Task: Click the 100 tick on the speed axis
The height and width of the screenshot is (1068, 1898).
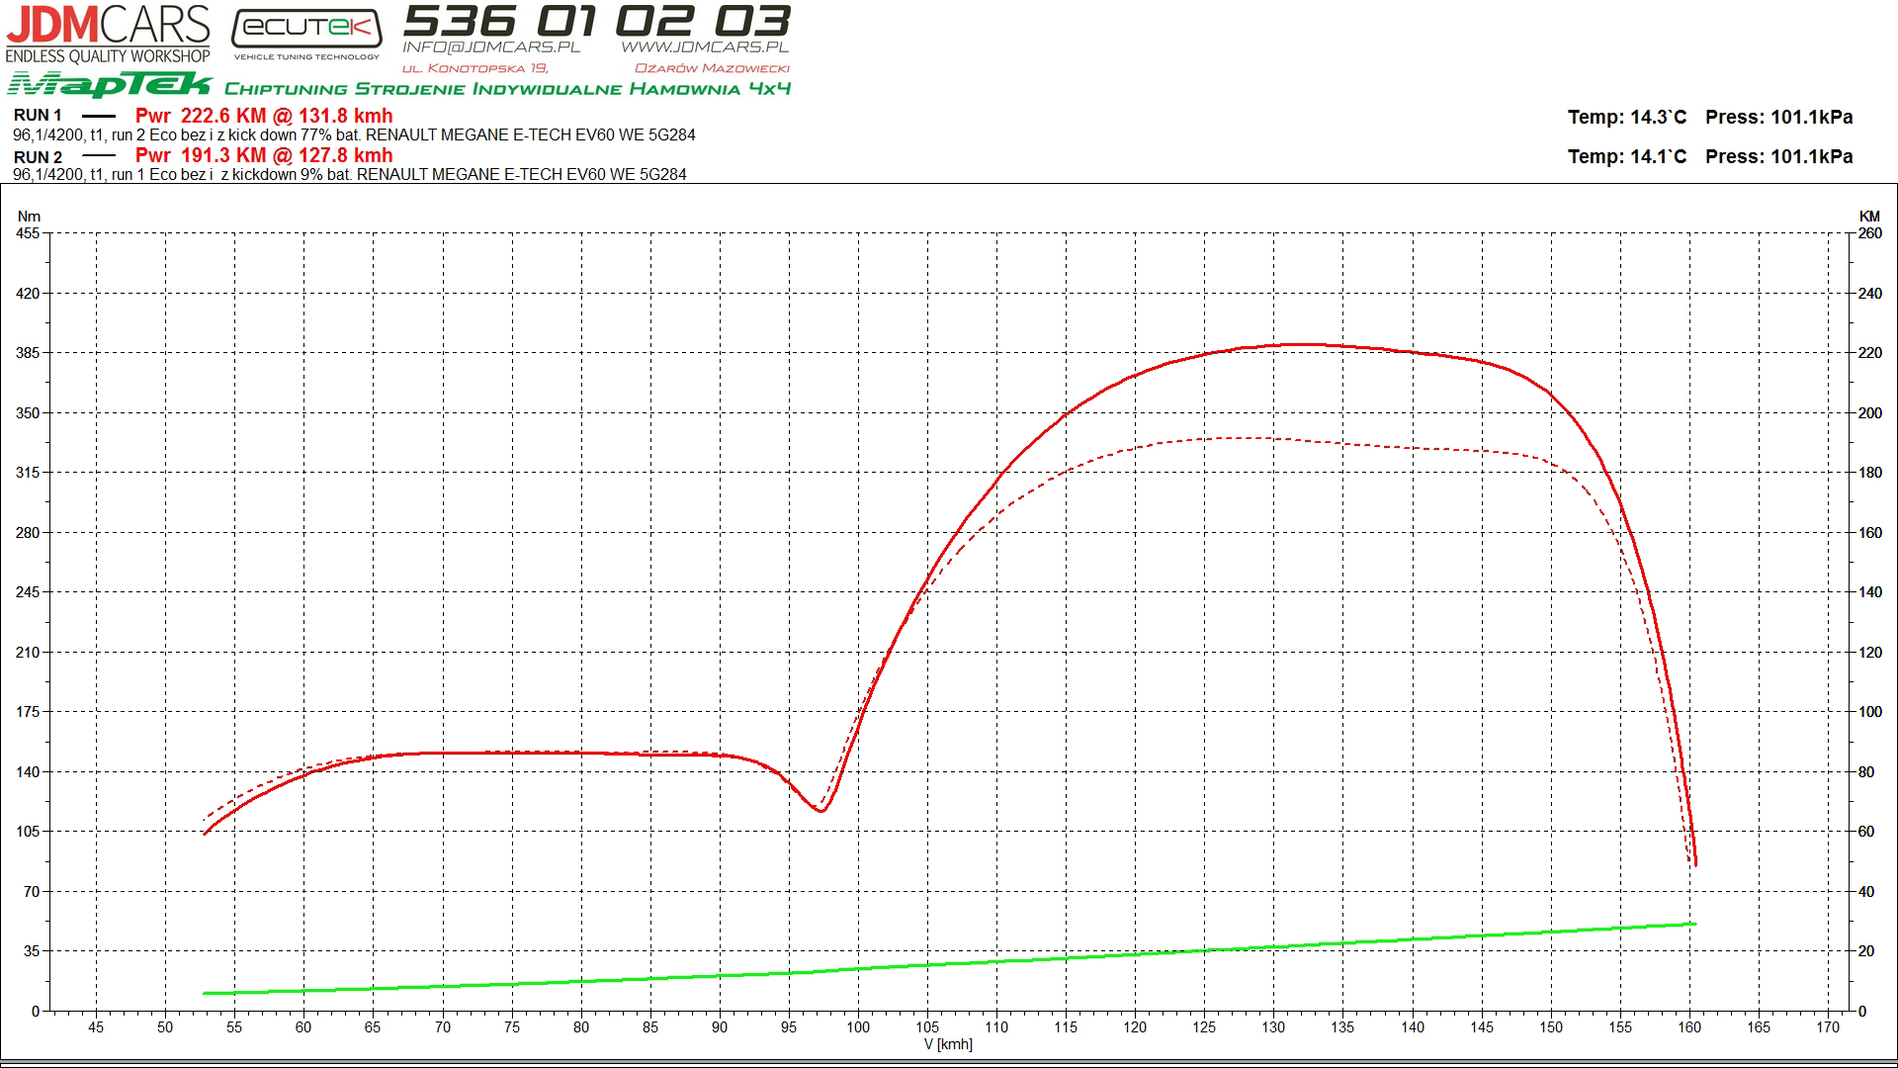Action: pos(857,1027)
